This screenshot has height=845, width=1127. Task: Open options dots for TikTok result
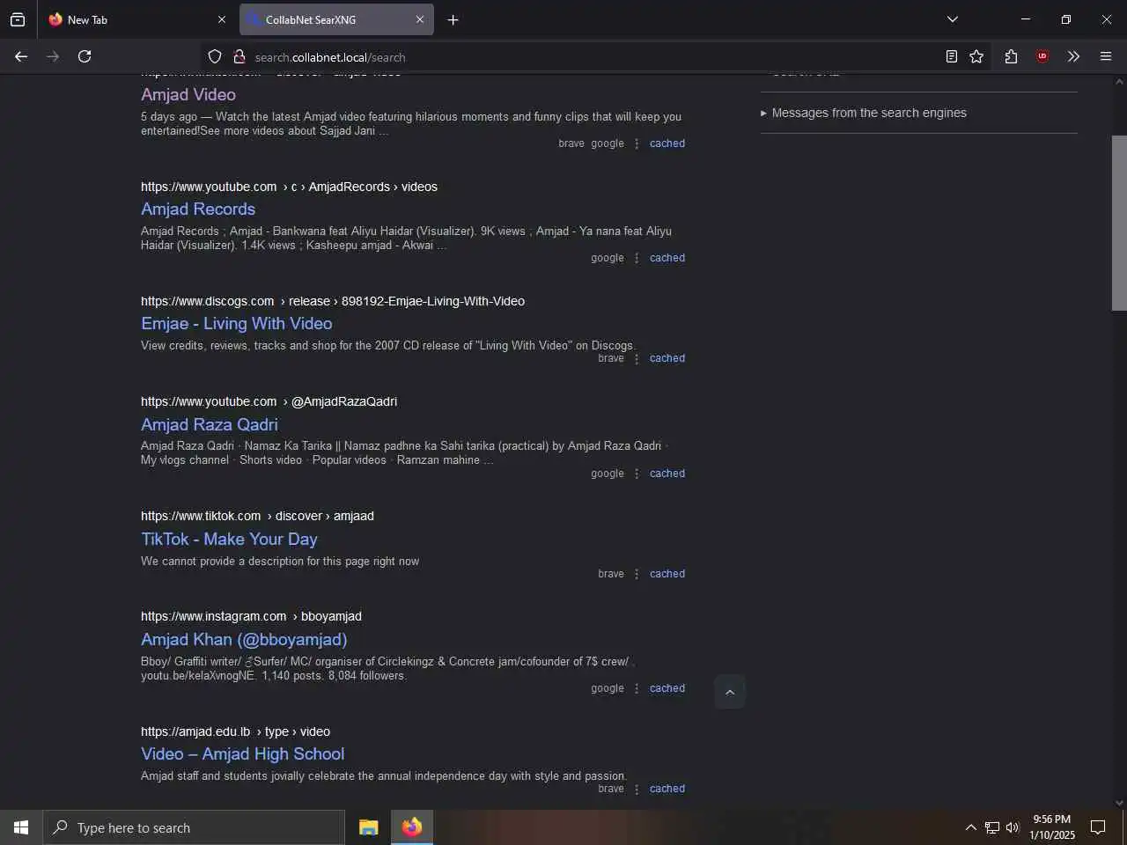pyautogui.click(x=637, y=574)
